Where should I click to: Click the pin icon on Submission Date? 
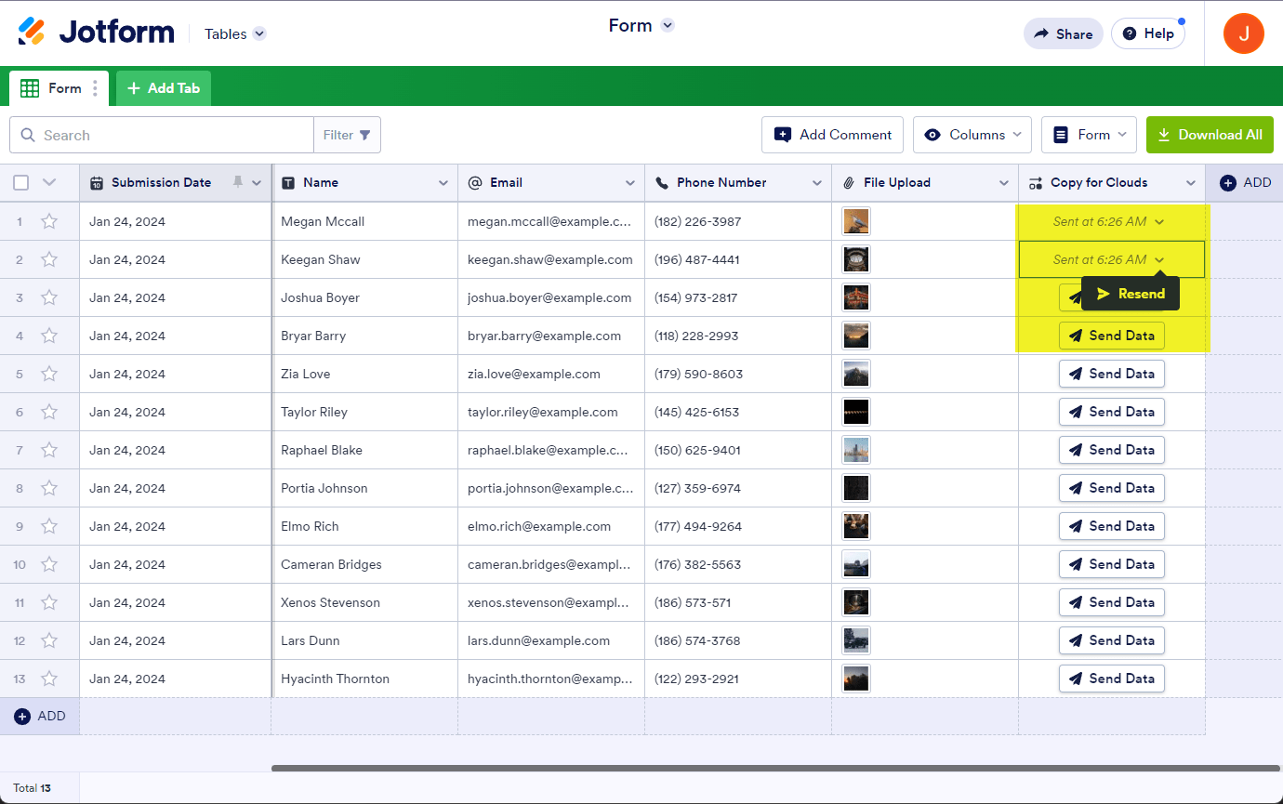pyautogui.click(x=238, y=182)
